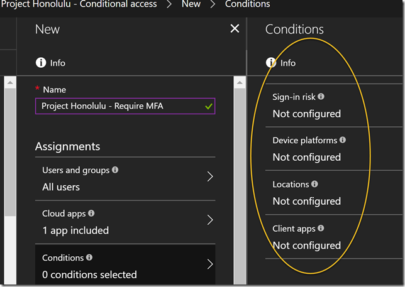Click the info icon in the Conditions panel
Image resolution: width=405 pixels, height=287 pixels.
pos(271,63)
